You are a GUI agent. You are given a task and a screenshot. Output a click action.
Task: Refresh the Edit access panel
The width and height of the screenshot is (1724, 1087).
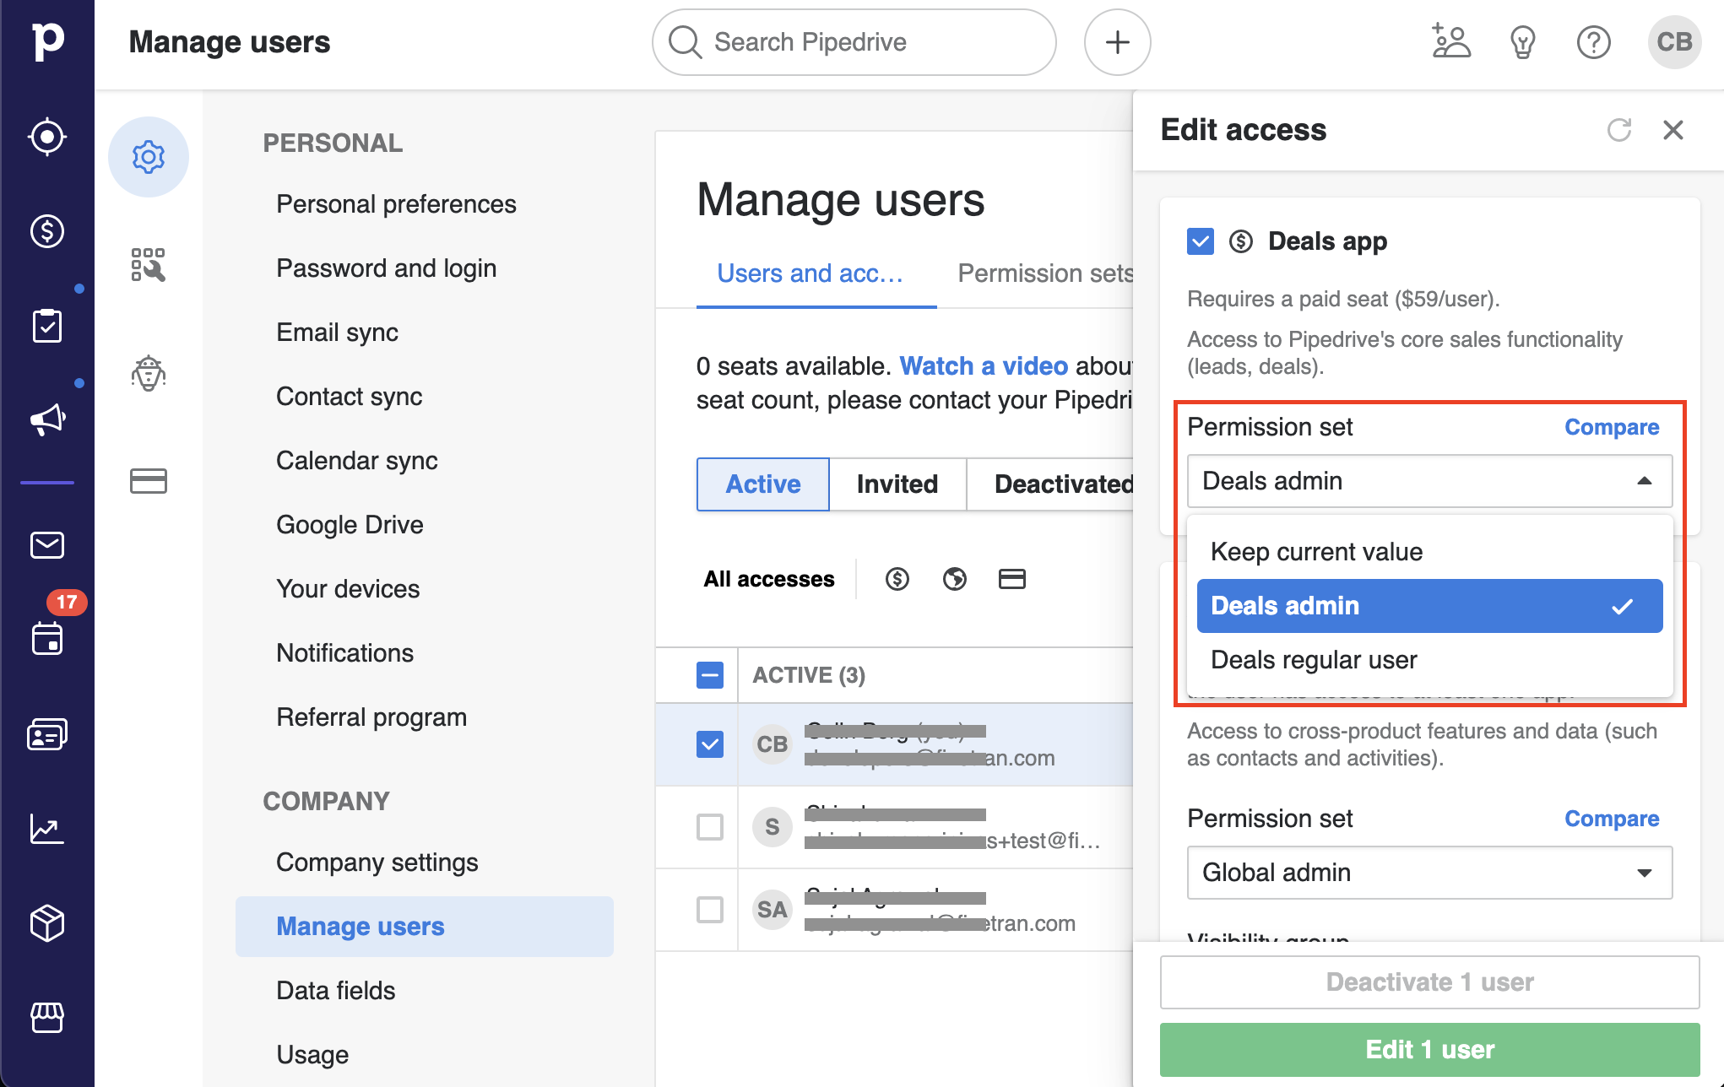coord(1619,130)
